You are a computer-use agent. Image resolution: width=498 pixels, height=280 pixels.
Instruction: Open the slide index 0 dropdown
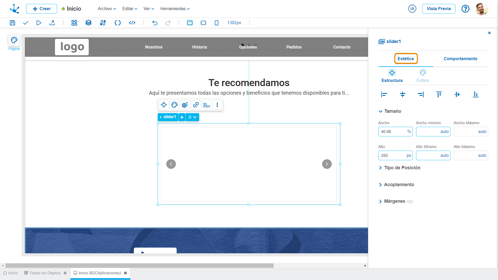[192, 117]
